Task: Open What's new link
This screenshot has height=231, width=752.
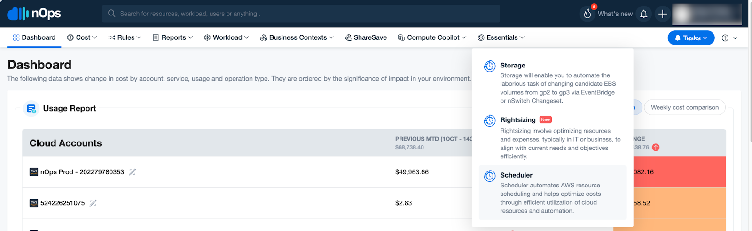Action: [615, 14]
